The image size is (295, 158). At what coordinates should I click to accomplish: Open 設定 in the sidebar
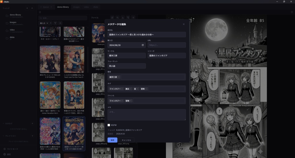click(x=7, y=154)
